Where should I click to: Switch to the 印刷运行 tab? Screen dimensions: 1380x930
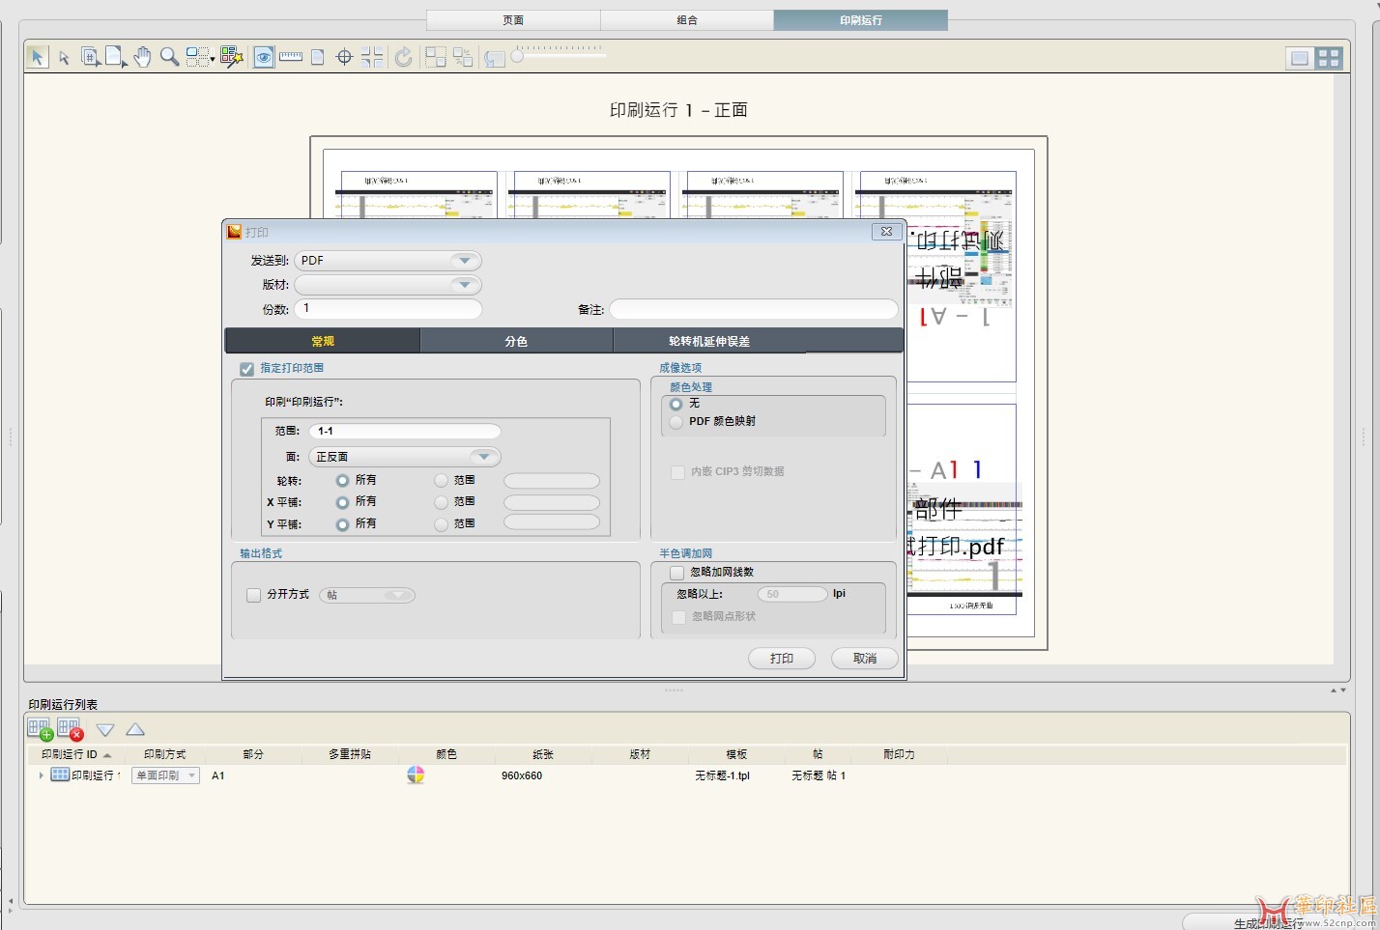coord(860,20)
